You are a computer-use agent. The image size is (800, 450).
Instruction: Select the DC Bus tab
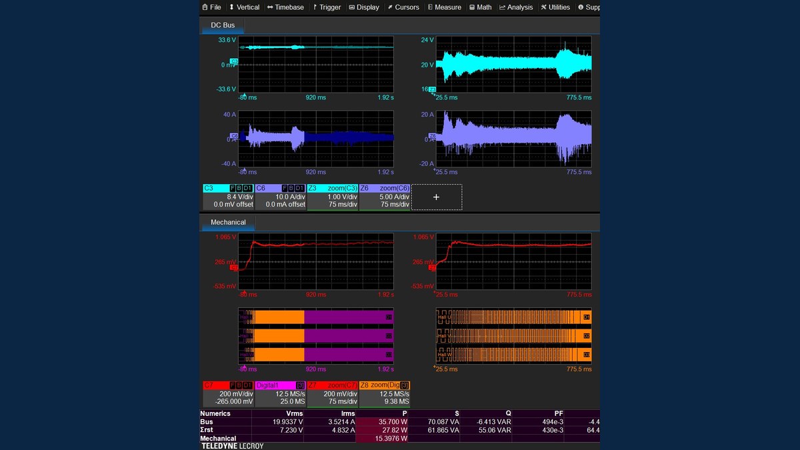(223, 25)
